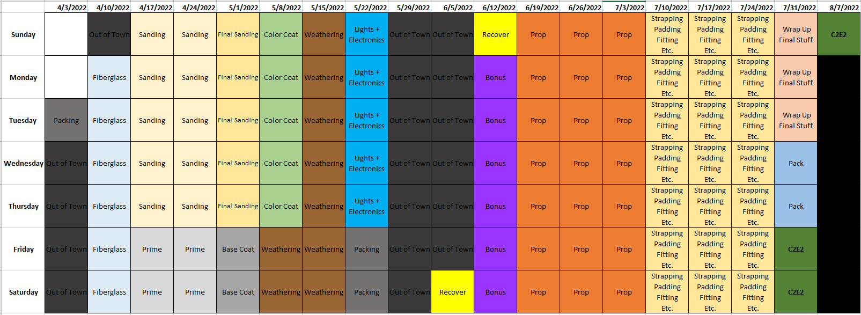Click the Wednesday row label
The image size is (861, 315).
tap(23, 163)
